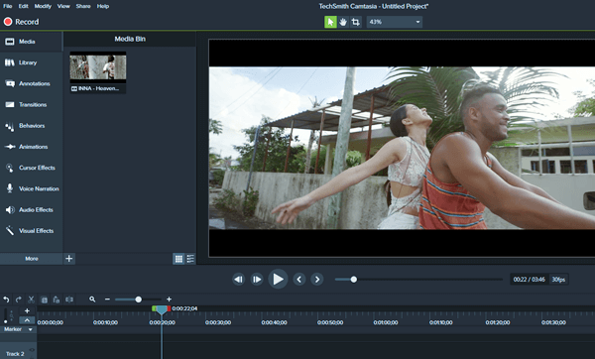Select the Crop tool
The height and width of the screenshot is (359, 595).
pos(356,22)
